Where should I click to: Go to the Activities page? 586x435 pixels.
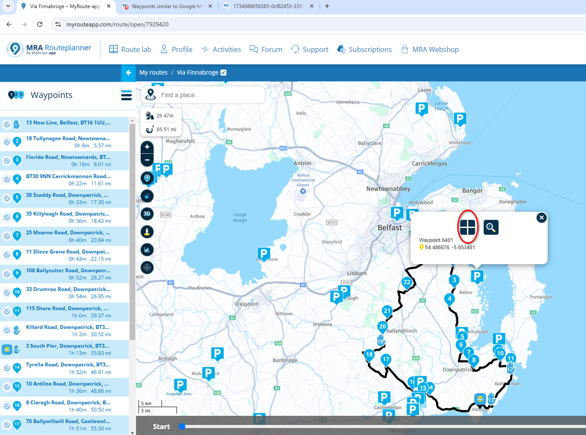[x=221, y=49]
